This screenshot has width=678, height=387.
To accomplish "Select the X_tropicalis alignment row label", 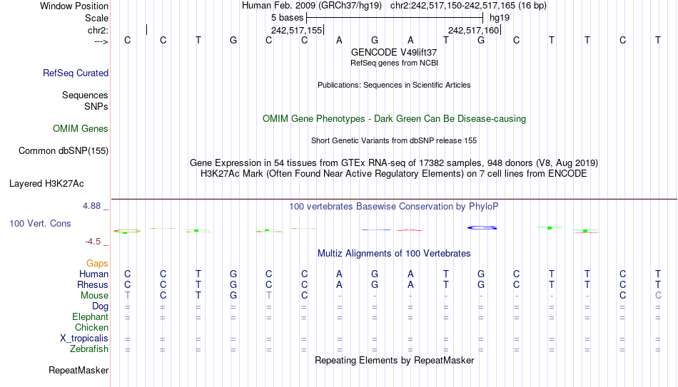I will [x=84, y=339].
